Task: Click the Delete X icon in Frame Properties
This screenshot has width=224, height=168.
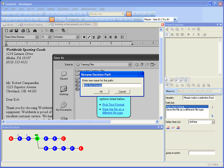Action: tap(182, 29)
